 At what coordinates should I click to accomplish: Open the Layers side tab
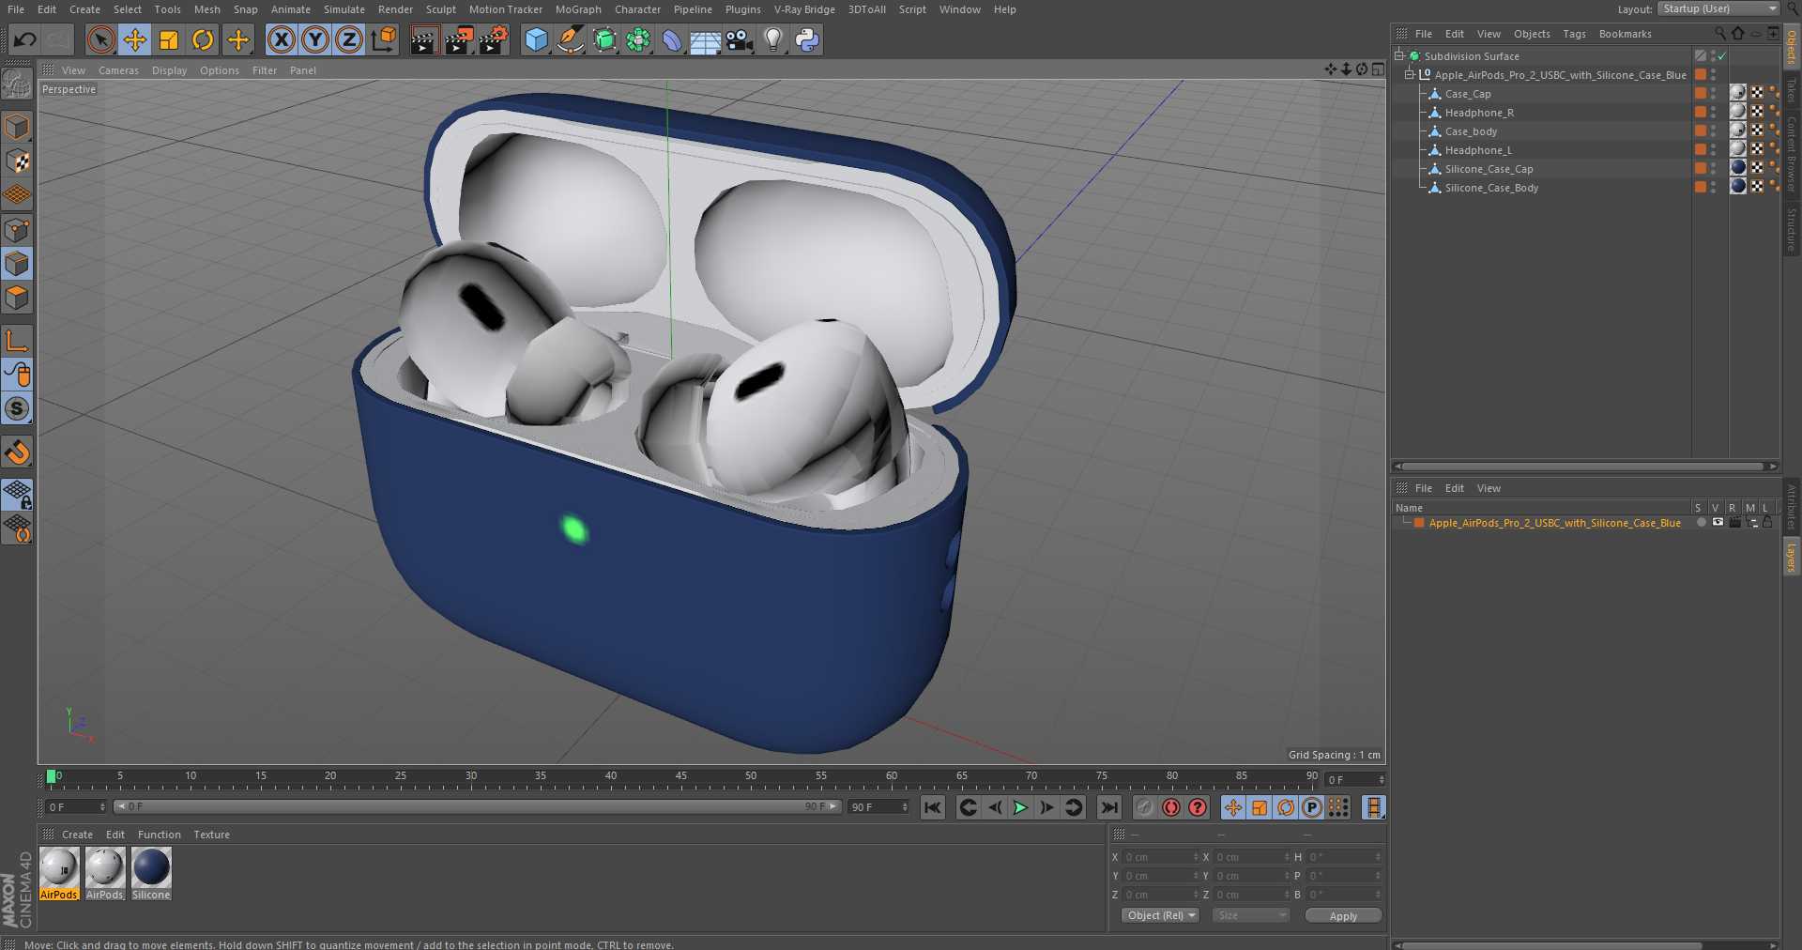[x=1791, y=558]
